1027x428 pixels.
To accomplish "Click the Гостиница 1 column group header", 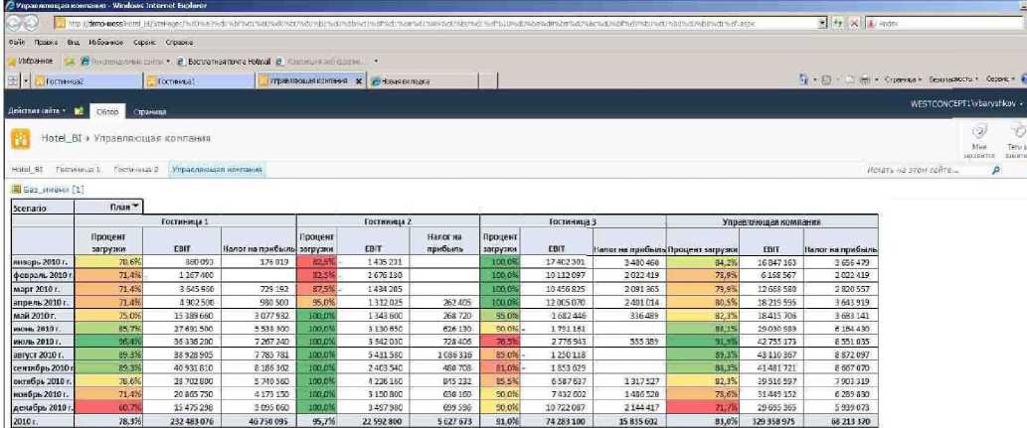I will pos(185,222).
